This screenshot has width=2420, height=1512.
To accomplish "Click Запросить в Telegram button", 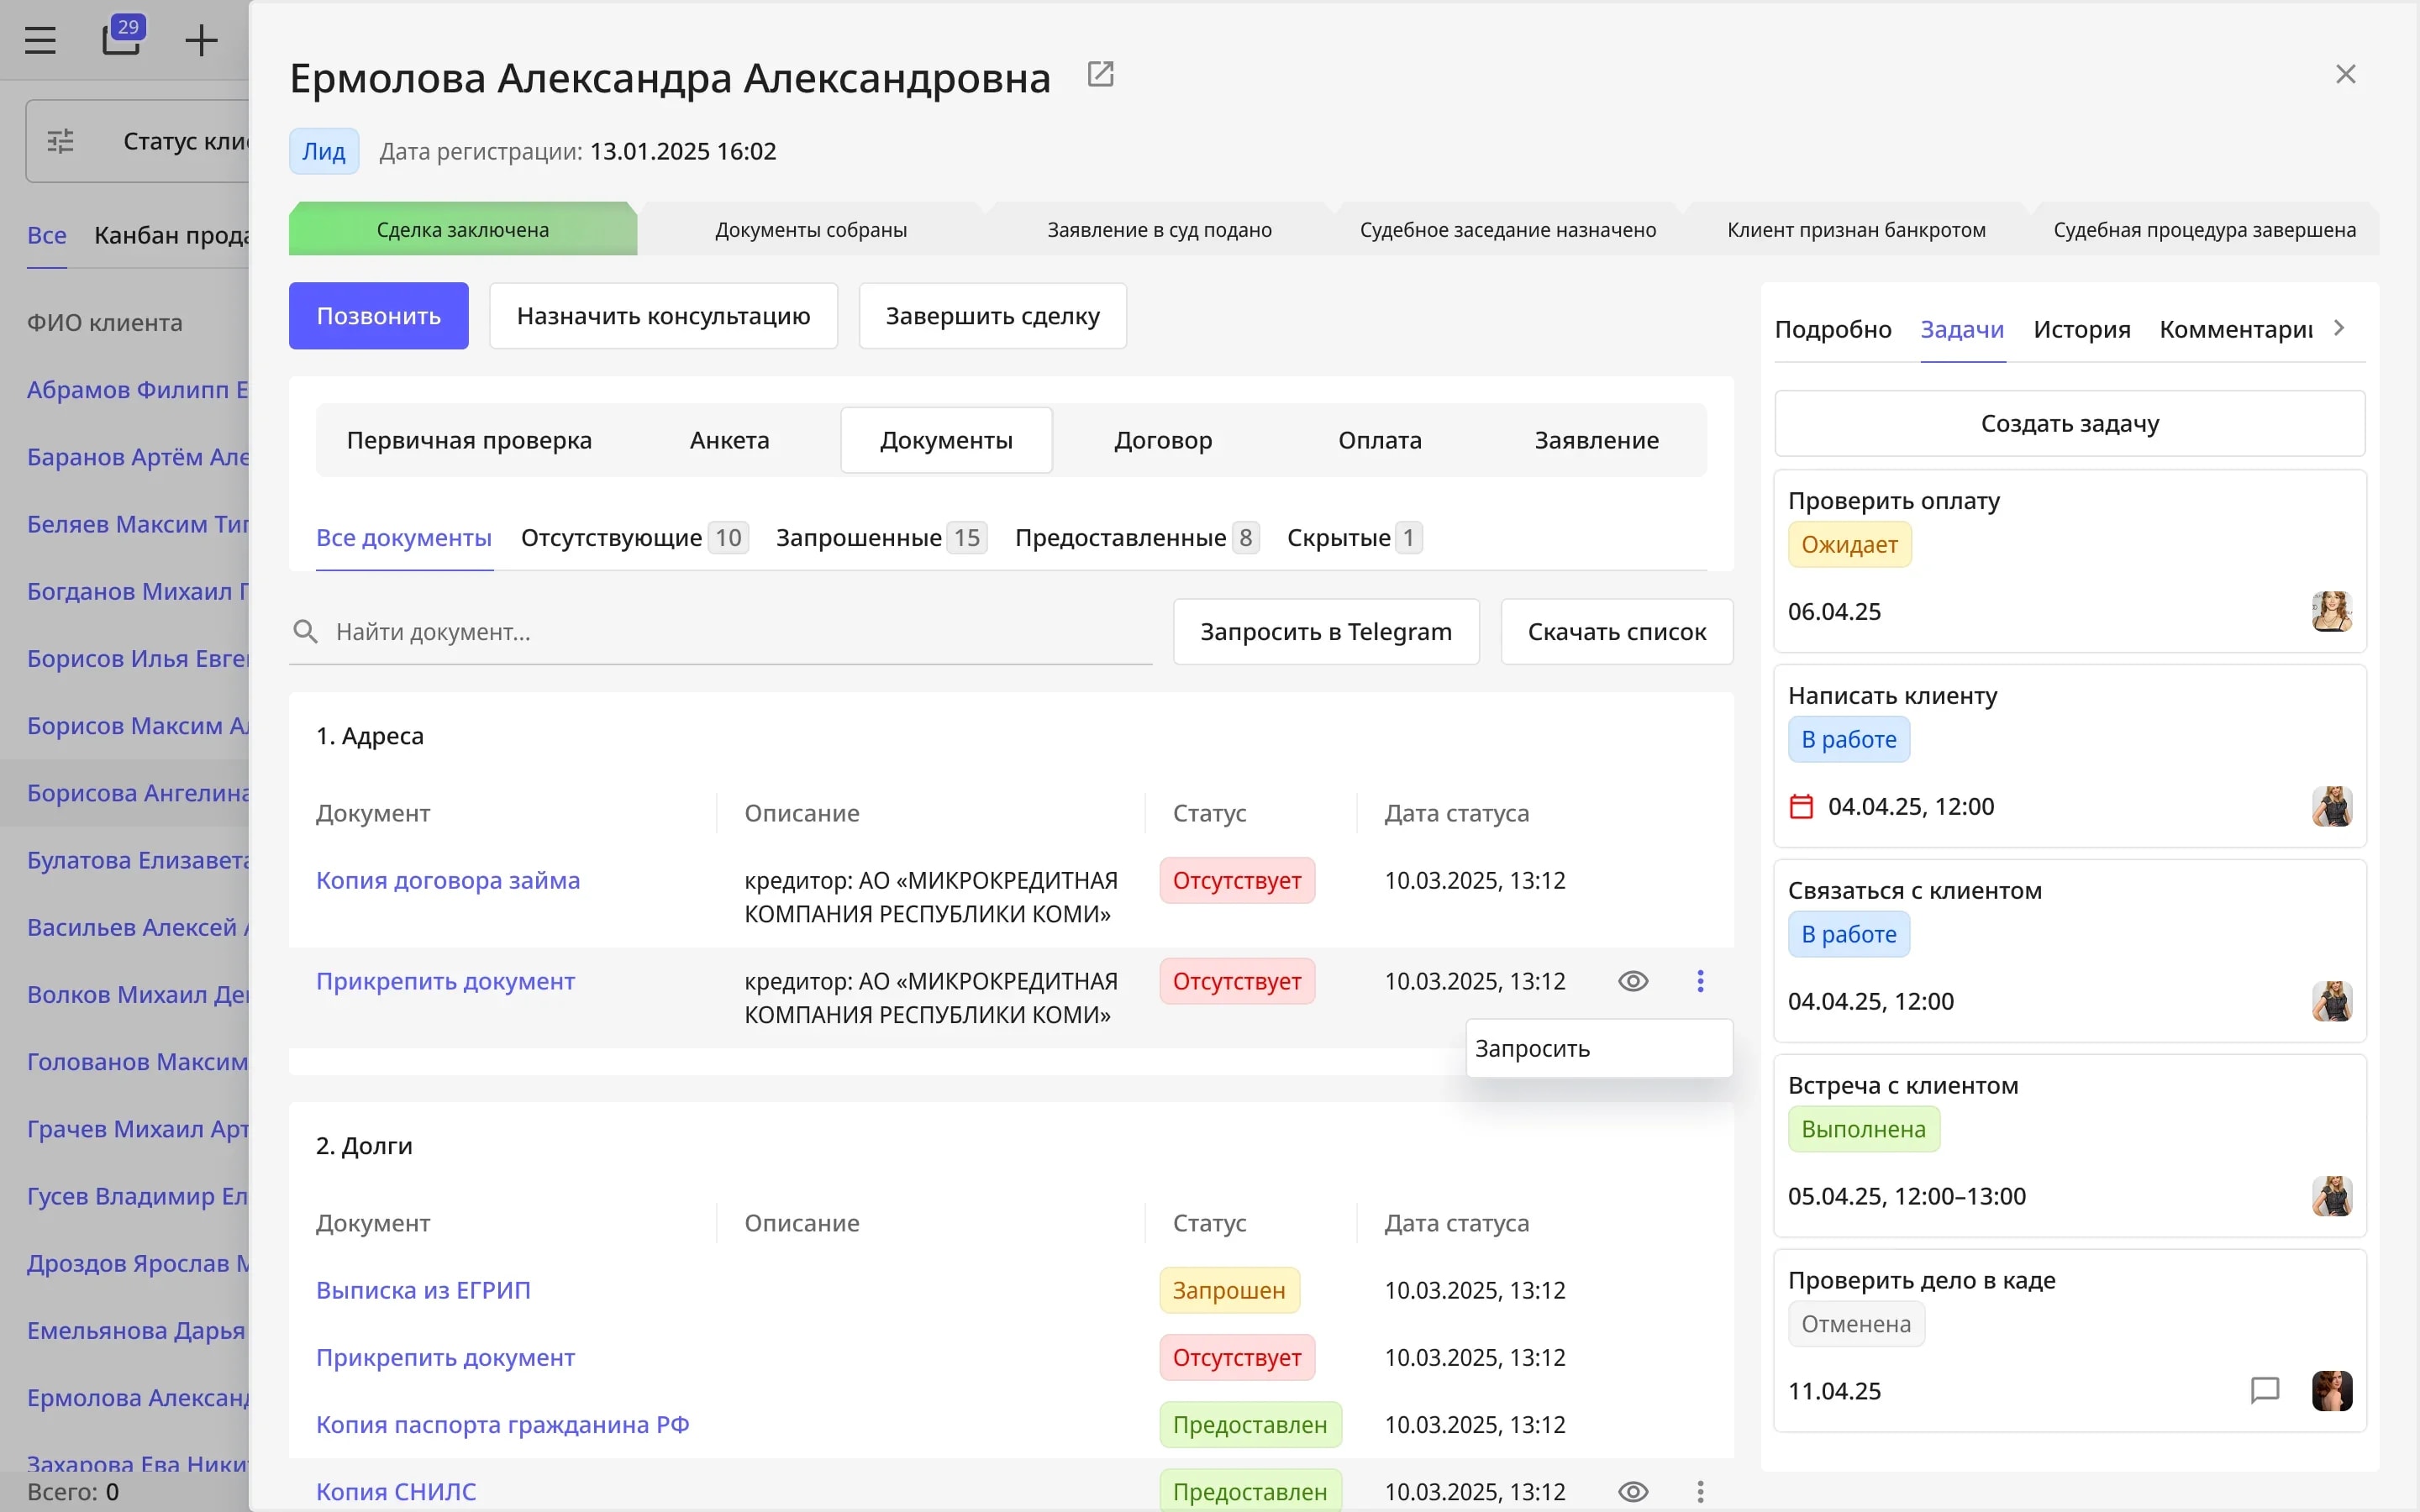I will 1326,632.
